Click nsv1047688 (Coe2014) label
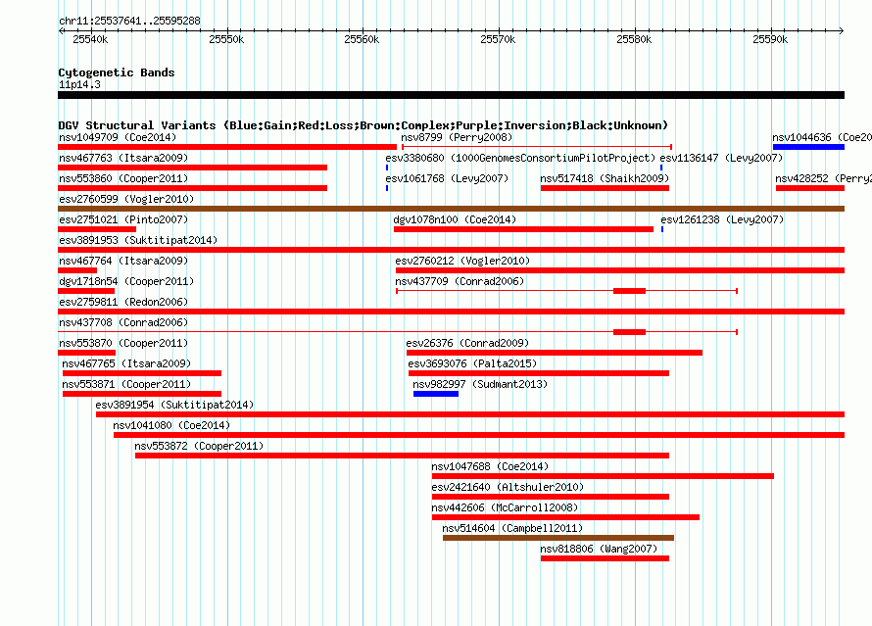This screenshot has width=872, height=626. pyautogui.click(x=490, y=466)
